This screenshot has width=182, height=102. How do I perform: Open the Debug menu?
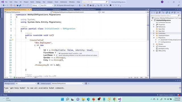38,2
